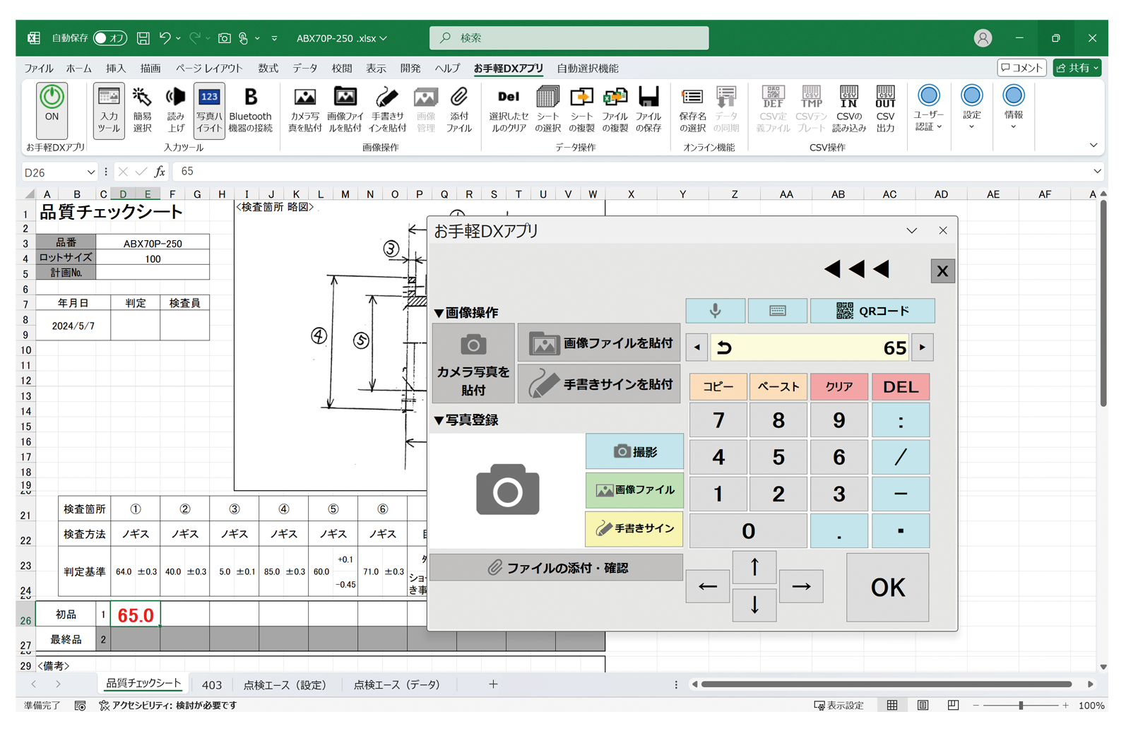Toggle the AutoSave switch
This screenshot has width=1126, height=731.
(x=109, y=38)
